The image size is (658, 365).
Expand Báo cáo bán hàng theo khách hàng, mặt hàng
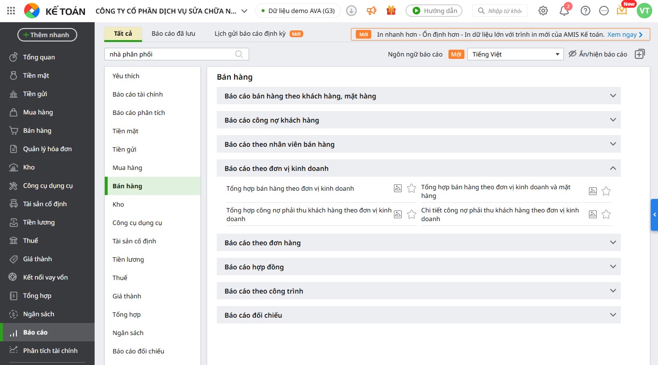[419, 96]
